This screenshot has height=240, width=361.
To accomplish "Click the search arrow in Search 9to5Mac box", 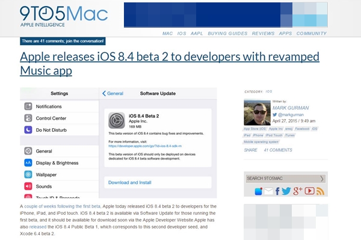I will pos(322,179).
